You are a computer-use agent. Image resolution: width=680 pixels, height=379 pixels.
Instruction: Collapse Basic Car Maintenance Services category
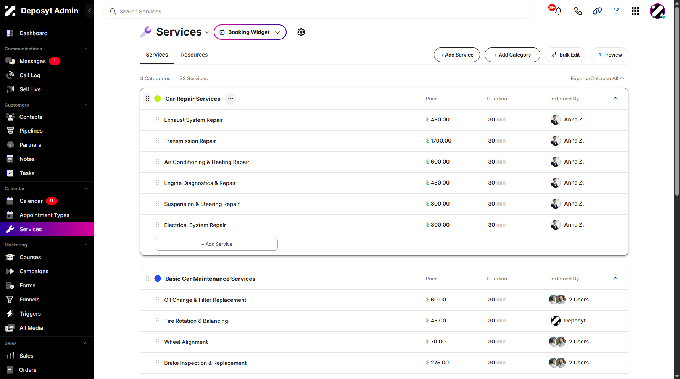coord(615,279)
